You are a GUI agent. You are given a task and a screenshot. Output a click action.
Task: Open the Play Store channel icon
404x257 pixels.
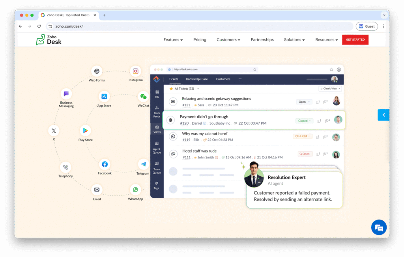86,130
